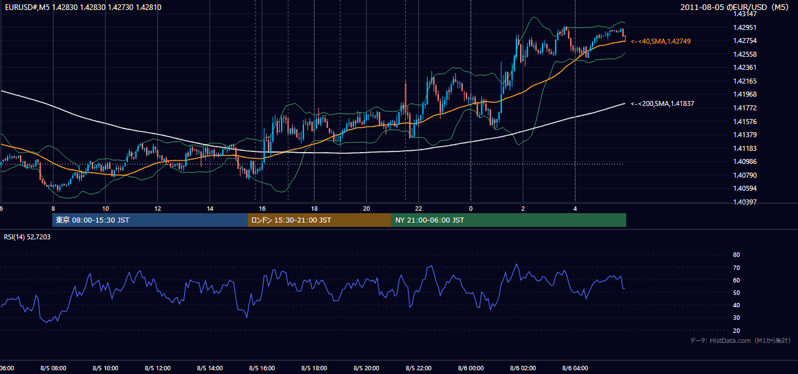The height and width of the screenshot is (374, 798).
Task: Click the 8/5 14:00 date label
Action: click(x=210, y=368)
